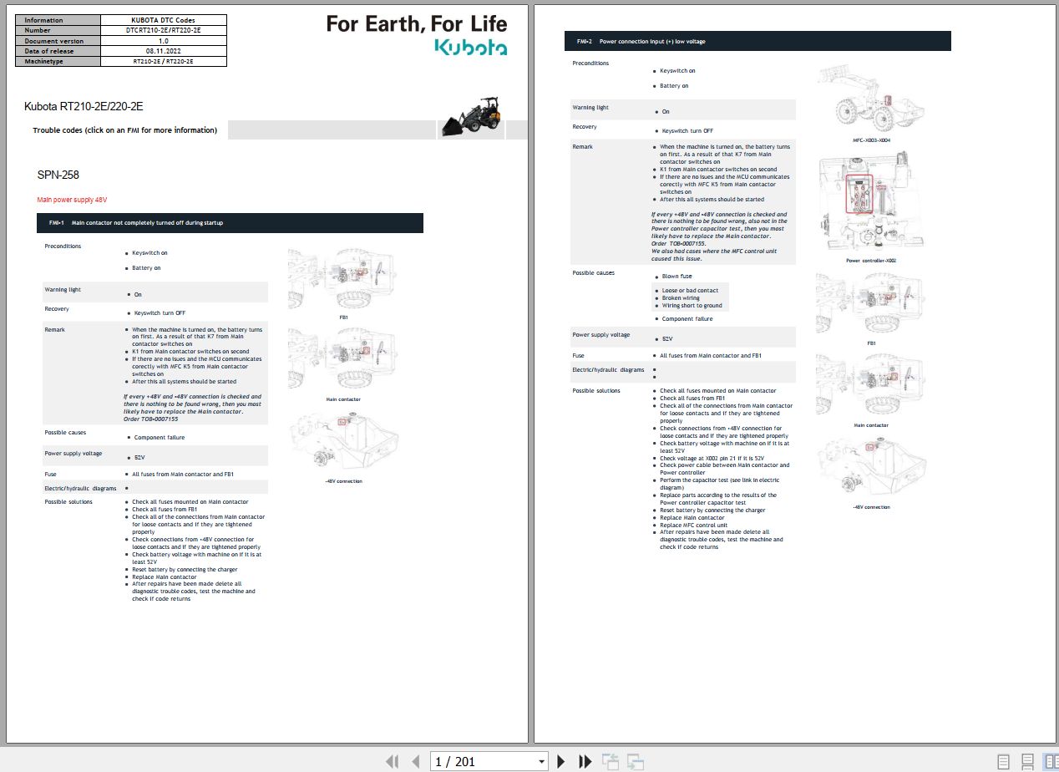Click the 'Trouble codes' banner text

click(x=124, y=130)
